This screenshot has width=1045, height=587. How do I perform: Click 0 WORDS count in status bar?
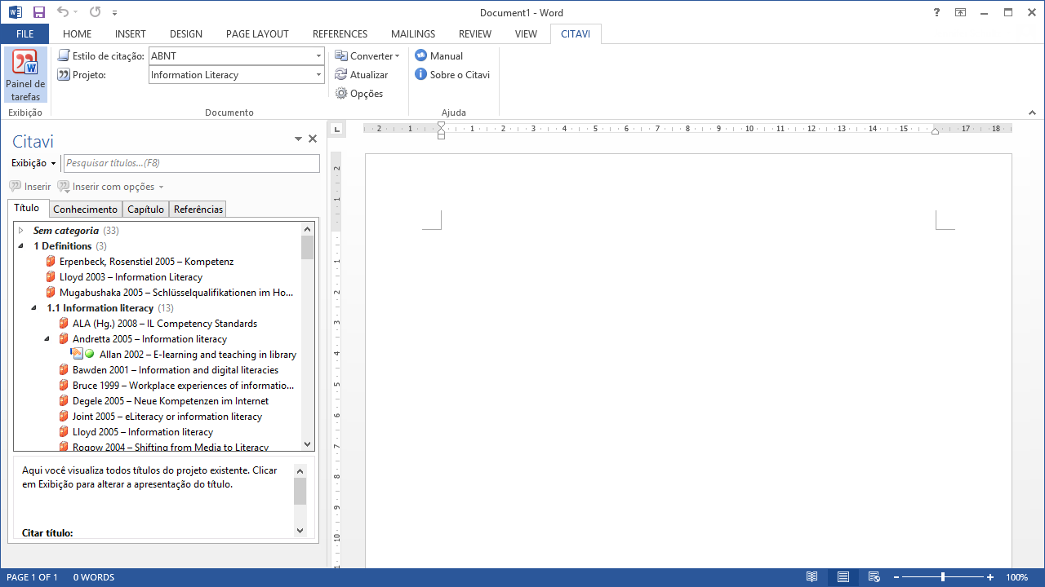coord(94,577)
